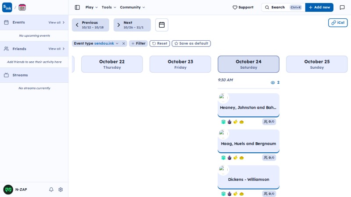The width and height of the screenshot is (351, 197).
Task: Click the Friends section people icon
Action: point(6,49)
